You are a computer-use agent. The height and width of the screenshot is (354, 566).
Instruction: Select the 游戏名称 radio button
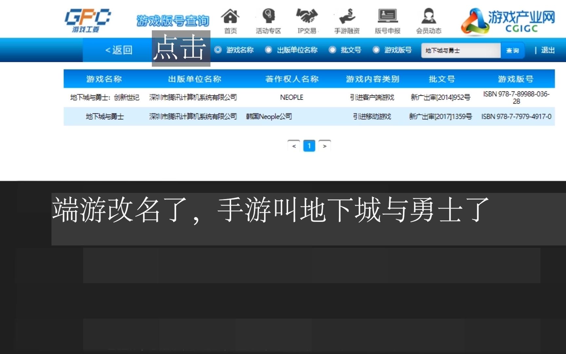click(218, 50)
